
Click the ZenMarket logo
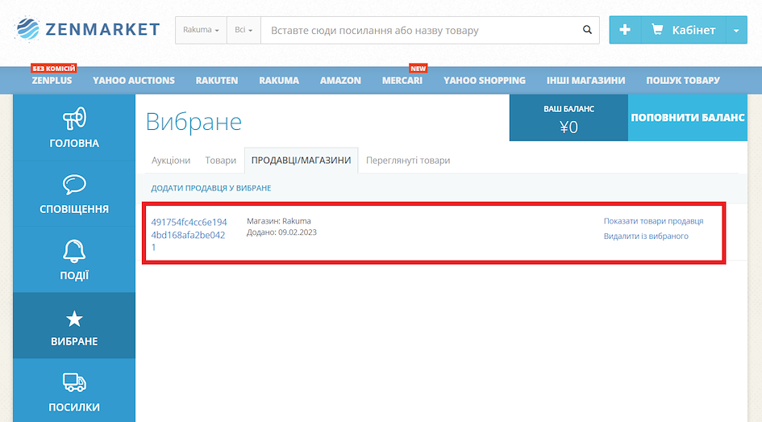(x=87, y=29)
